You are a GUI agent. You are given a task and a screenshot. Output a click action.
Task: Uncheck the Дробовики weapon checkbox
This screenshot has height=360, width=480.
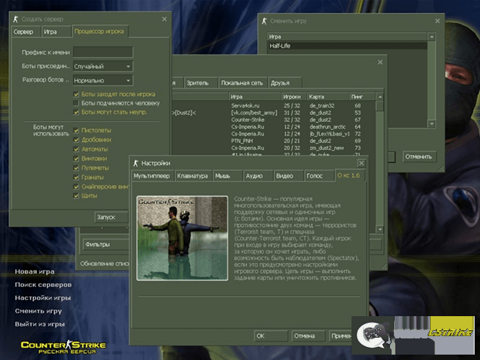(x=76, y=140)
